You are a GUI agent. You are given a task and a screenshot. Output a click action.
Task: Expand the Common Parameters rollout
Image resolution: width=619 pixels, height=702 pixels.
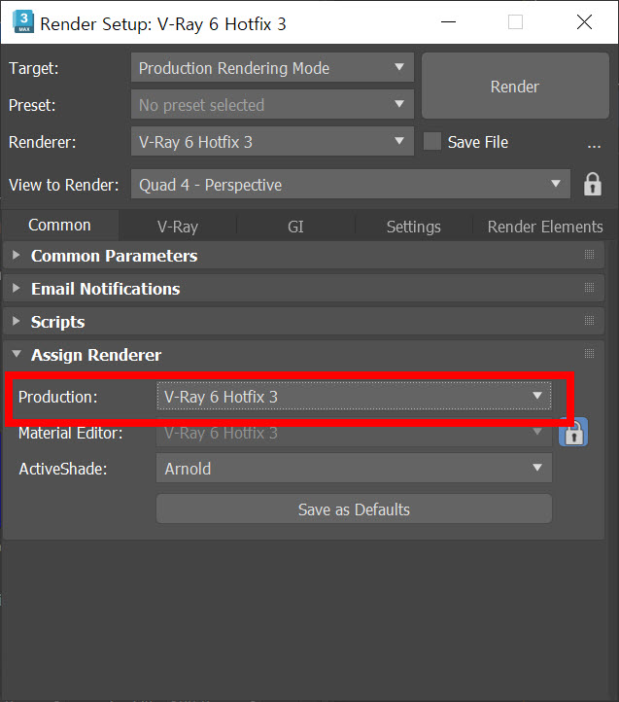[x=303, y=256]
